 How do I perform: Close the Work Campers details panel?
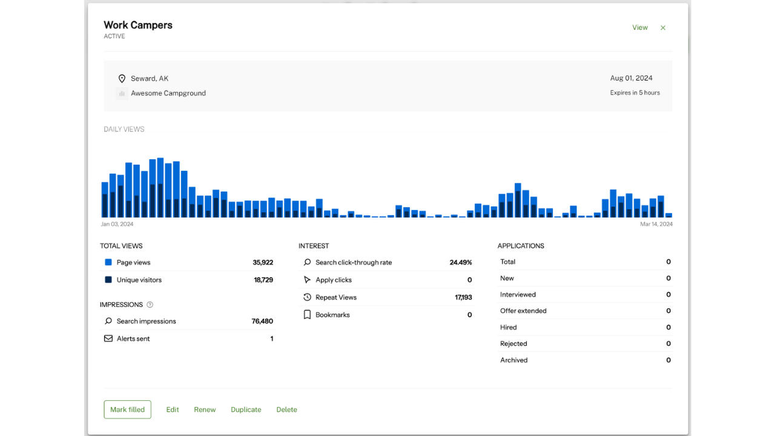click(662, 27)
